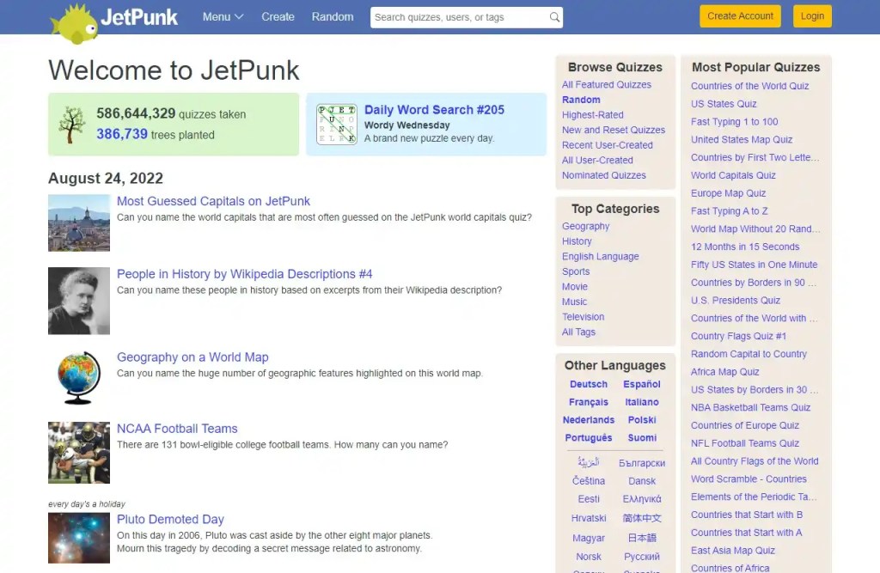The width and height of the screenshot is (880, 573).
Task: Open East Asia Map Quiz
Action: click(x=732, y=552)
